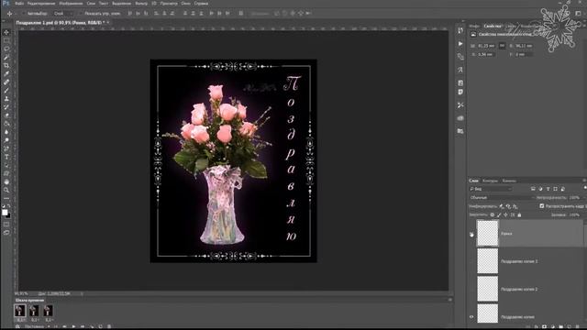Select the Brush tool
The height and width of the screenshot is (330, 587).
coord(6,90)
